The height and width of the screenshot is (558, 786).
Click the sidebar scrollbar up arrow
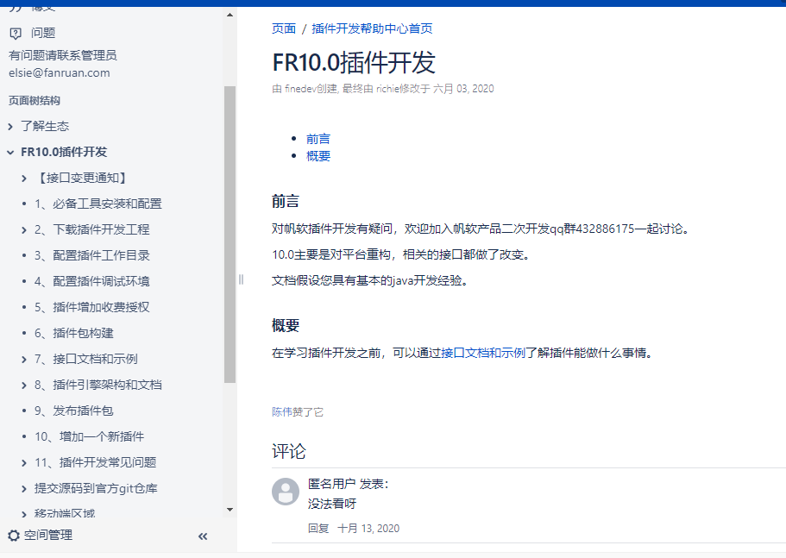(x=230, y=15)
